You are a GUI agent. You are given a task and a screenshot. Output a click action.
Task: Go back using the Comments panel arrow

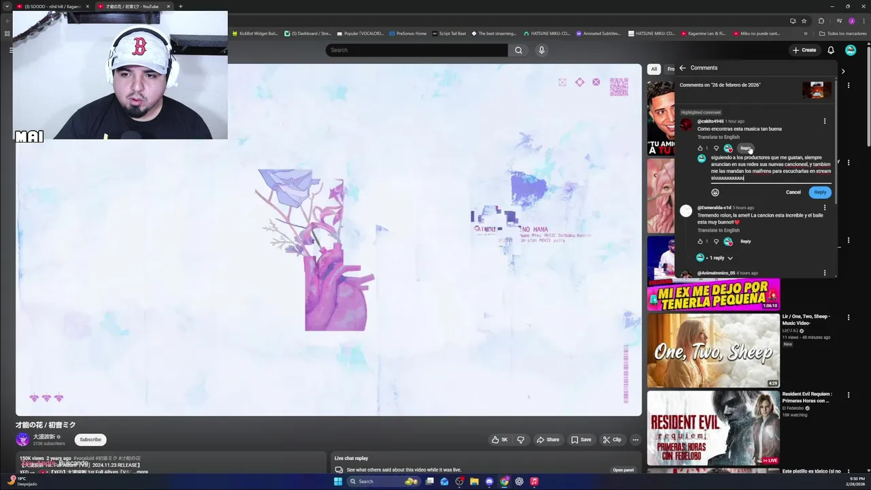(683, 68)
